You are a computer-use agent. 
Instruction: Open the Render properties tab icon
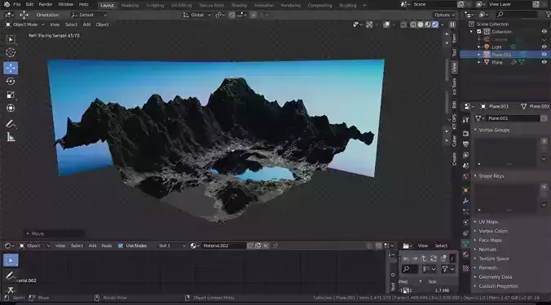click(465, 134)
